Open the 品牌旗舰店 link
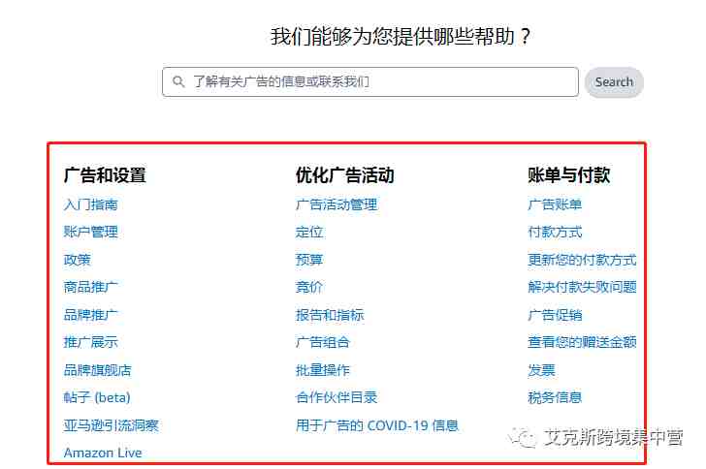The height and width of the screenshot is (469, 706). [x=97, y=370]
